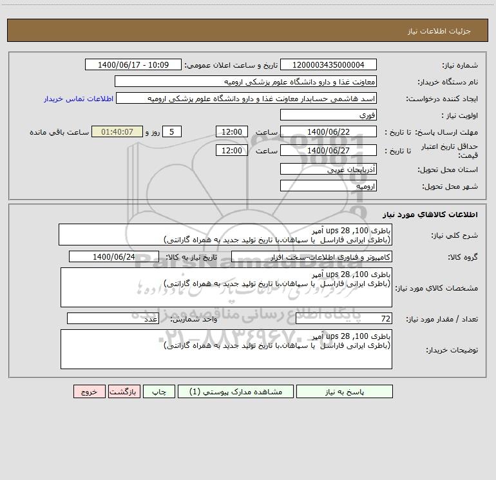Click the ایجاد کننده درخواست label
The image size is (496, 480).
click(x=442, y=99)
